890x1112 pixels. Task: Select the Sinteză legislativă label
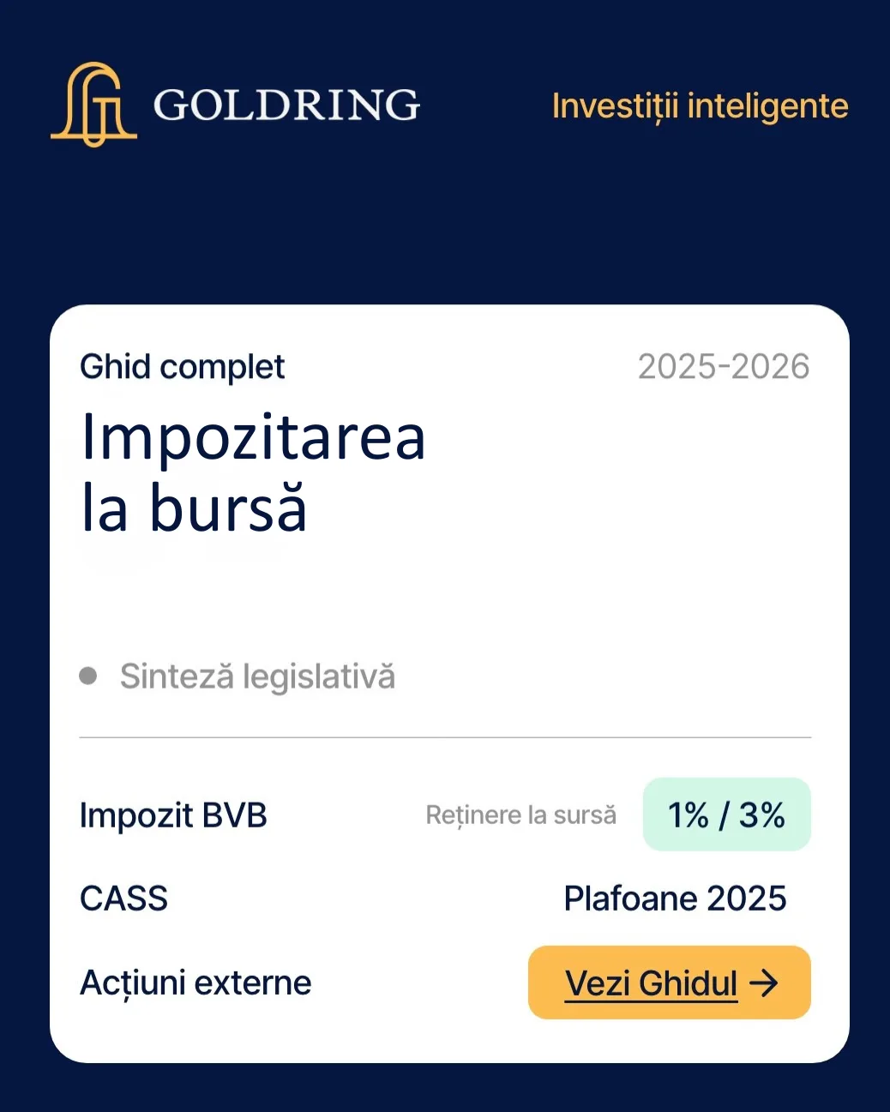257,676
